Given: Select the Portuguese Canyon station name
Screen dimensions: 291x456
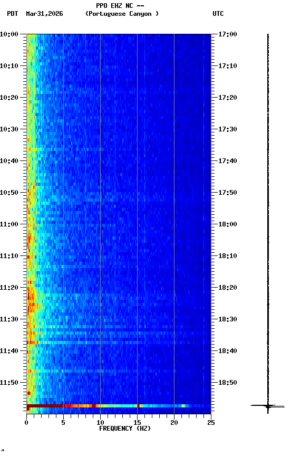Looking at the screenshot, I should pos(122,14).
